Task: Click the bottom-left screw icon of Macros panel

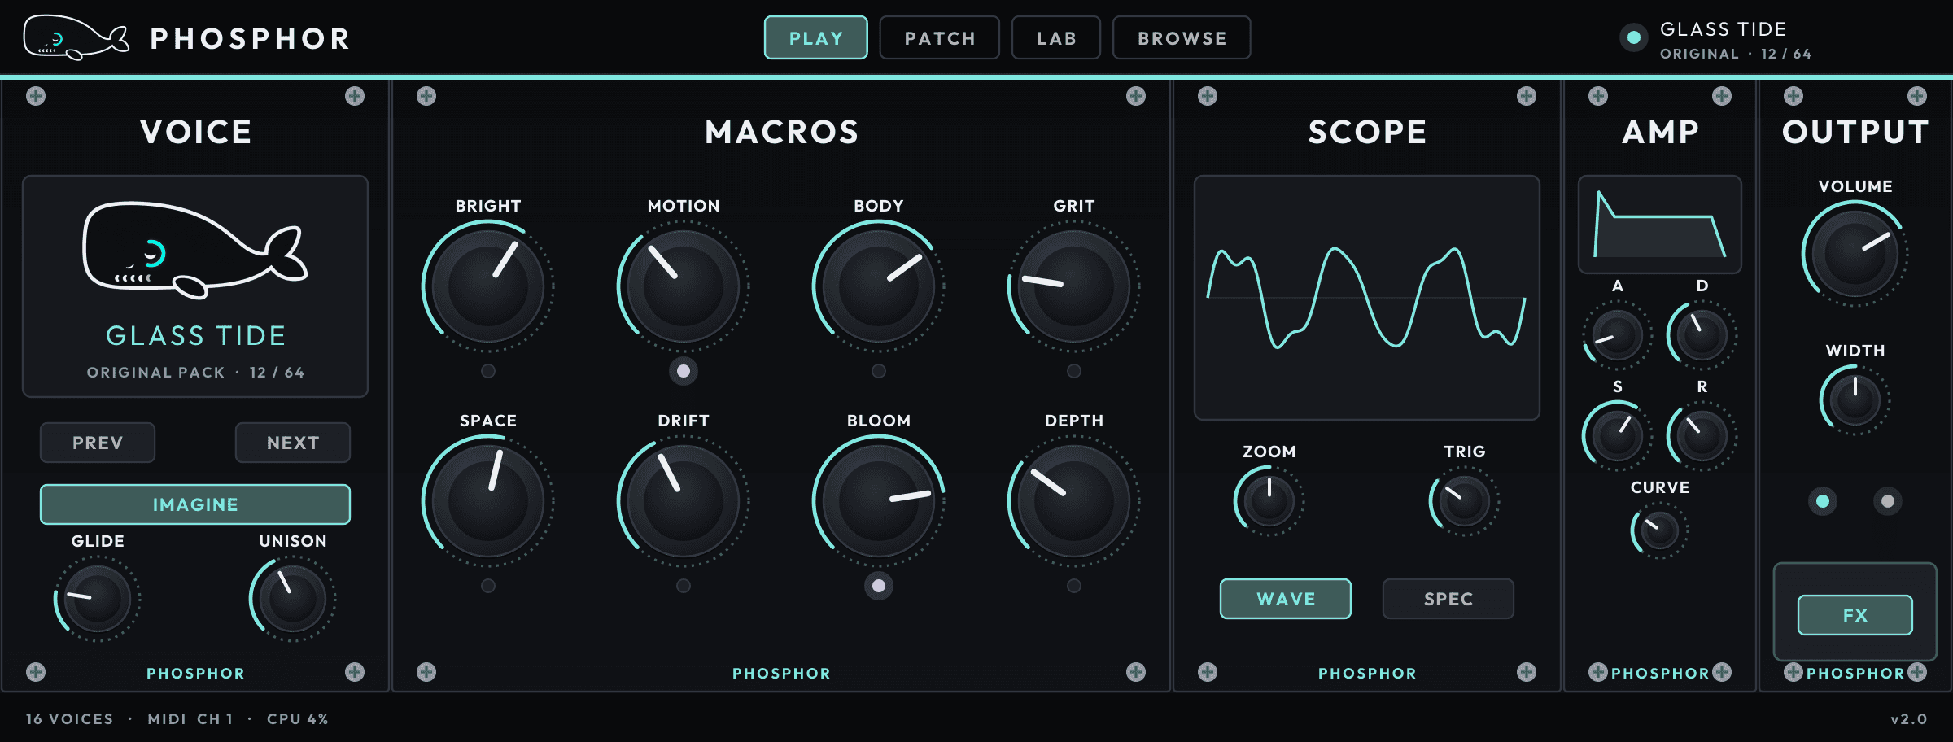Action: point(426,672)
